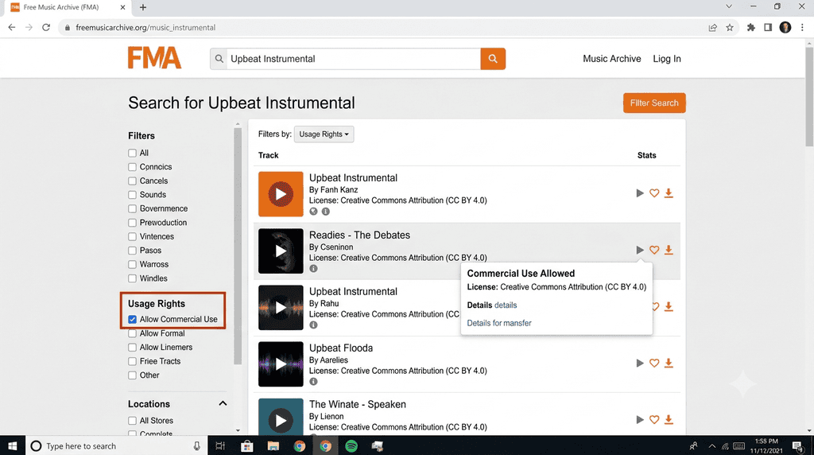Click the Upbeat Instrumental search input field

coord(353,59)
